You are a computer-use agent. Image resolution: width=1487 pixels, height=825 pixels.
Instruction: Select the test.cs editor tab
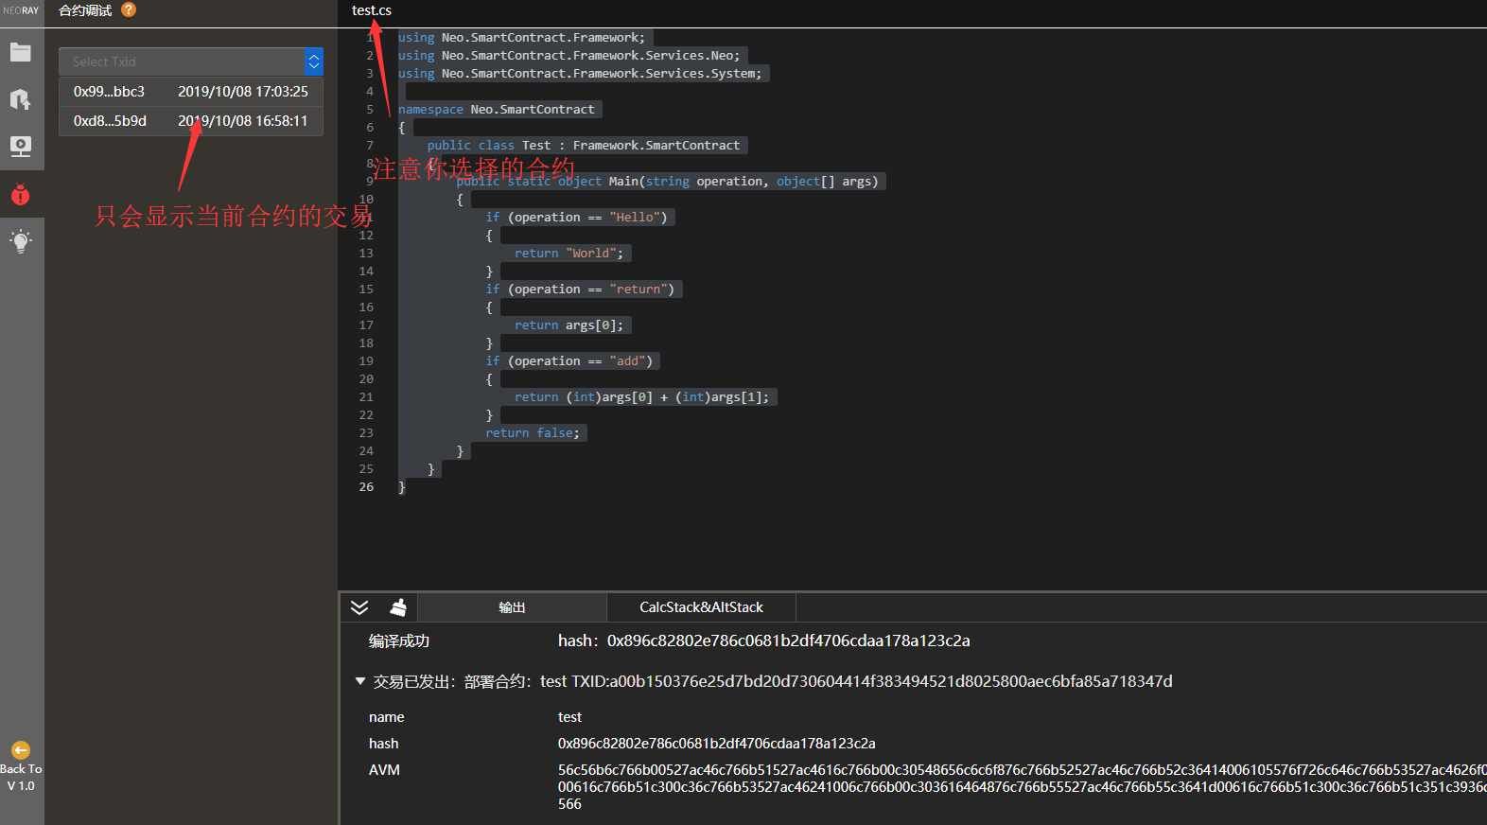click(372, 10)
